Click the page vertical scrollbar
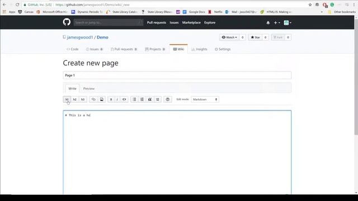358x201 pixels. coord(356,76)
